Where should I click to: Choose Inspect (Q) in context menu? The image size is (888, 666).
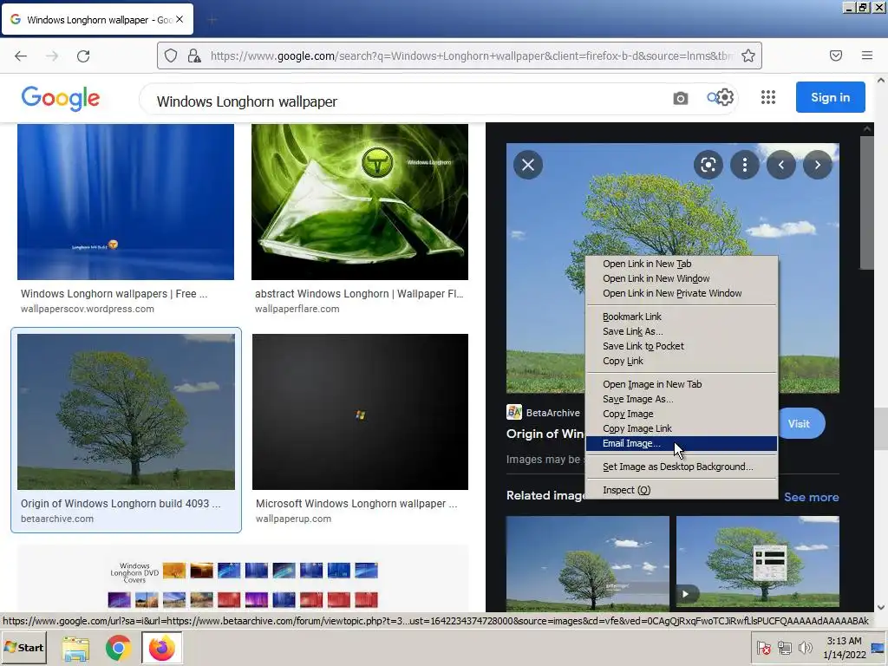(682, 490)
